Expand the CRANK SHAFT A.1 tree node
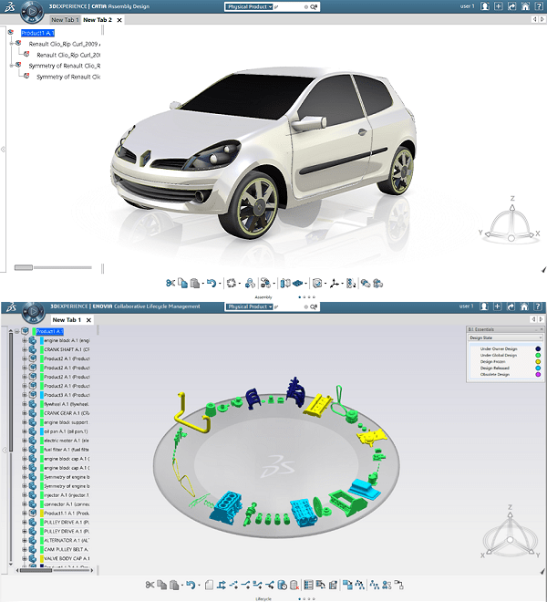 pyautogui.click(x=25, y=349)
